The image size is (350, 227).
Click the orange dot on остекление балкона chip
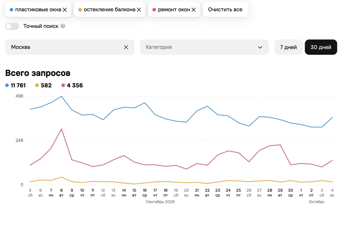point(80,10)
